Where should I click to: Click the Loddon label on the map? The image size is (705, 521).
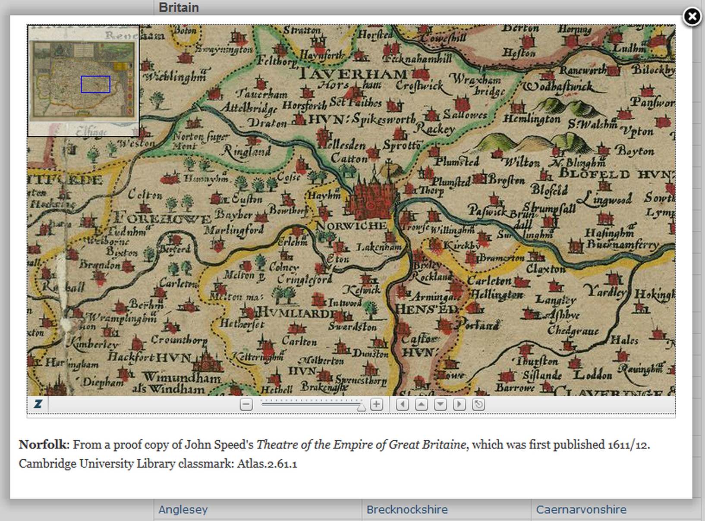tap(592, 374)
